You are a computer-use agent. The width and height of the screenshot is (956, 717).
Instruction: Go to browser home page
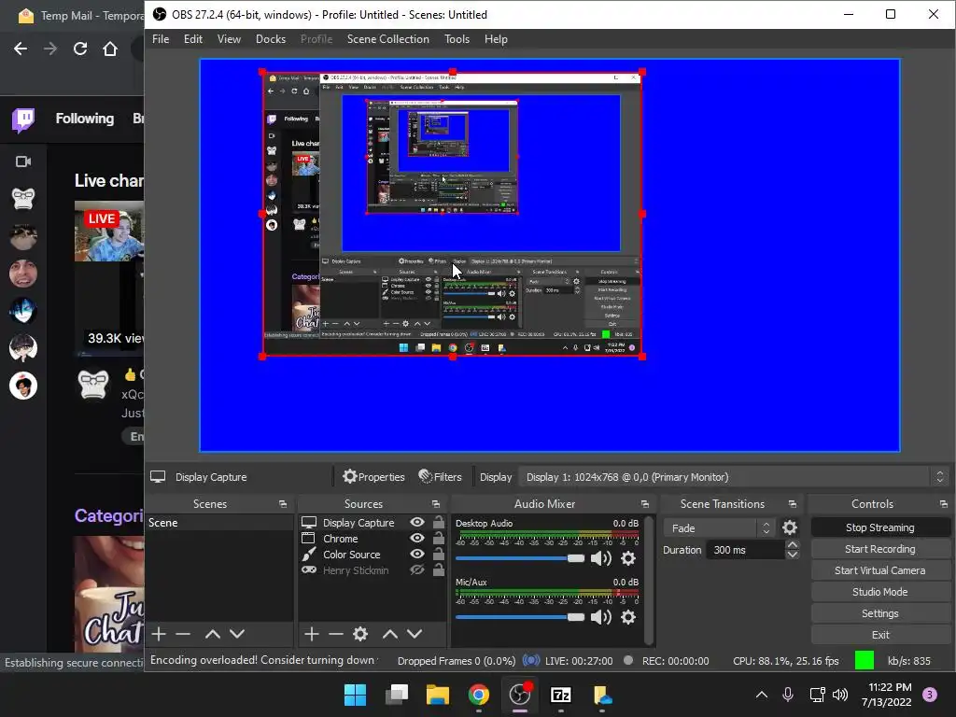[x=110, y=49]
